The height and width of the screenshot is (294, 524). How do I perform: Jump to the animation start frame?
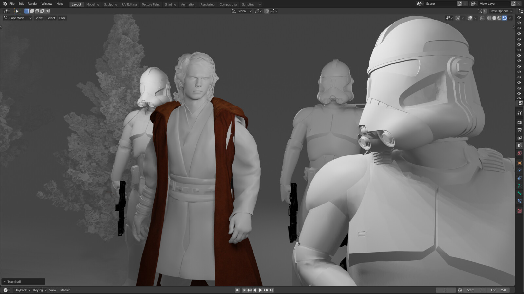[244, 290]
